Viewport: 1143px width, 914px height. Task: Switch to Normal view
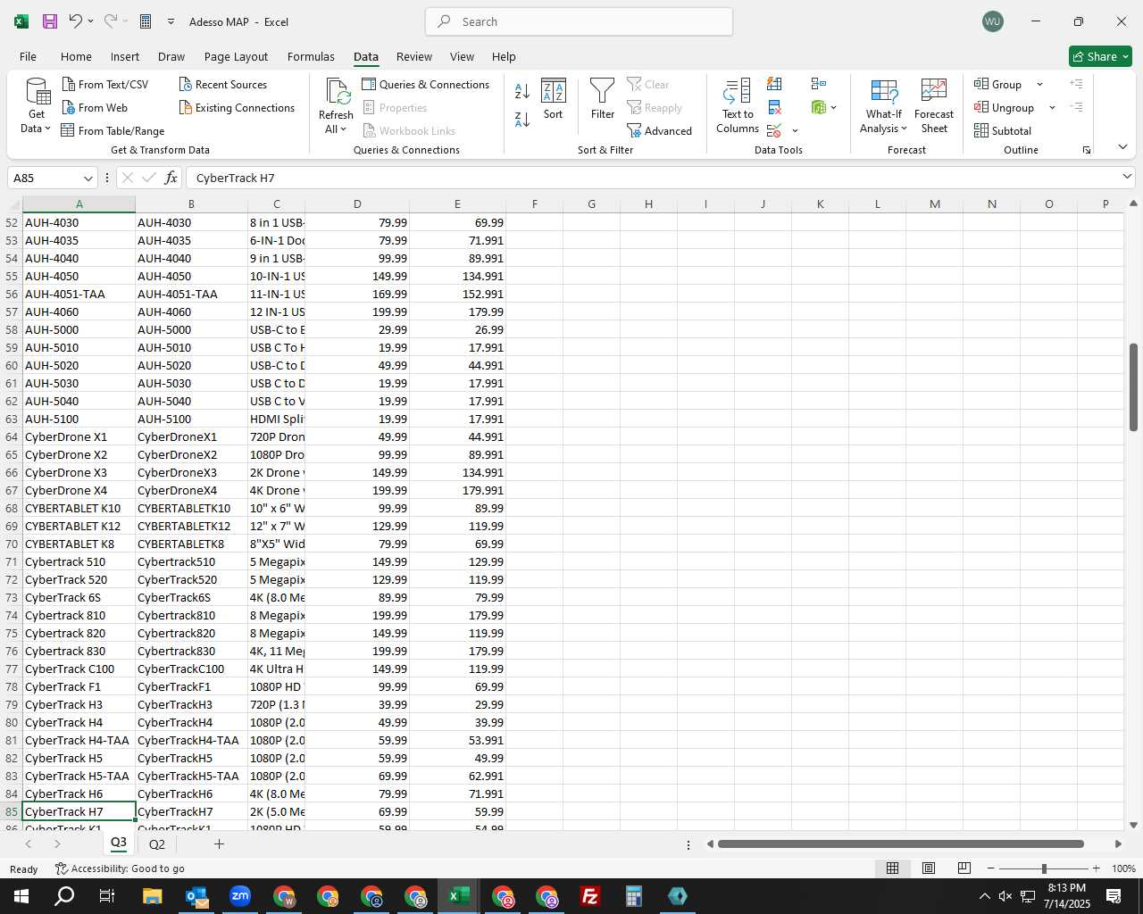pos(892,868)
